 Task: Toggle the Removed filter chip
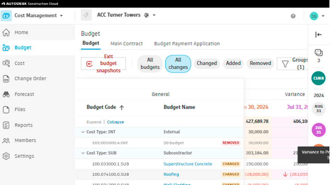pos(260,63)
